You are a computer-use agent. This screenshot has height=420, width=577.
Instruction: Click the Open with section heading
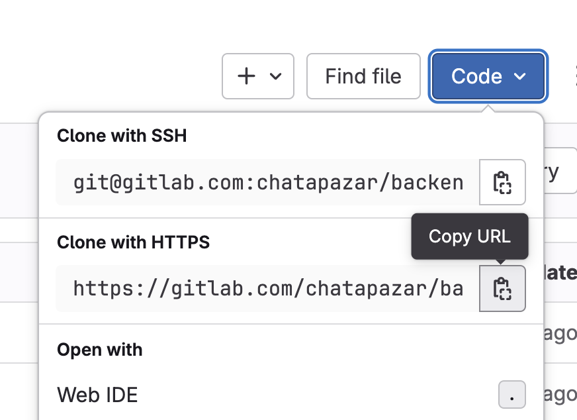pyautogui.click(x=100, y=350)
